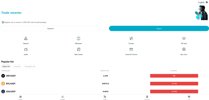Open the Help Center icon

click(x=79, y=50)
